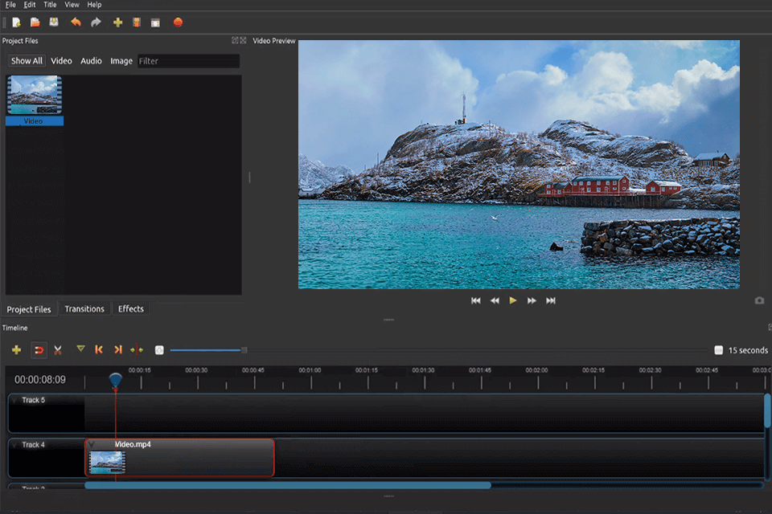This screenshot has height=514, width=772.
Task: Click the Add Track plus icon
Action: (16, 350)
